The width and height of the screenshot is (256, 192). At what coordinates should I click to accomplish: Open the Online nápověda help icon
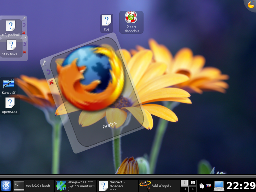click(131, 22)
